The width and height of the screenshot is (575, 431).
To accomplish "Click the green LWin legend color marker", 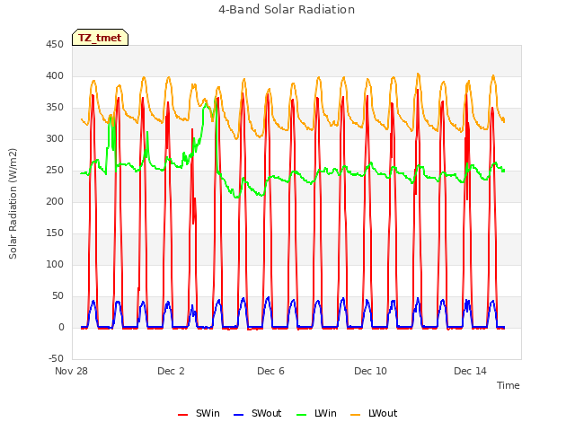I will click(x=302, y=415).
